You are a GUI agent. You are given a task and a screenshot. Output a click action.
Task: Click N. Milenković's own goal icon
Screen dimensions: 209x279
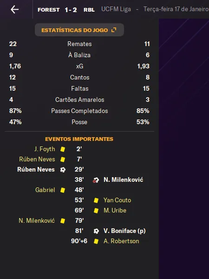pos(96,180)
